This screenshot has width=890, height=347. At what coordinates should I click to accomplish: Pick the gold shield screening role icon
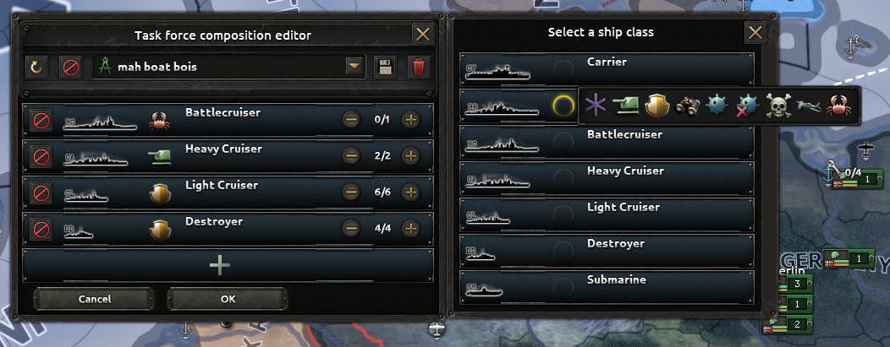click(657, 106)
